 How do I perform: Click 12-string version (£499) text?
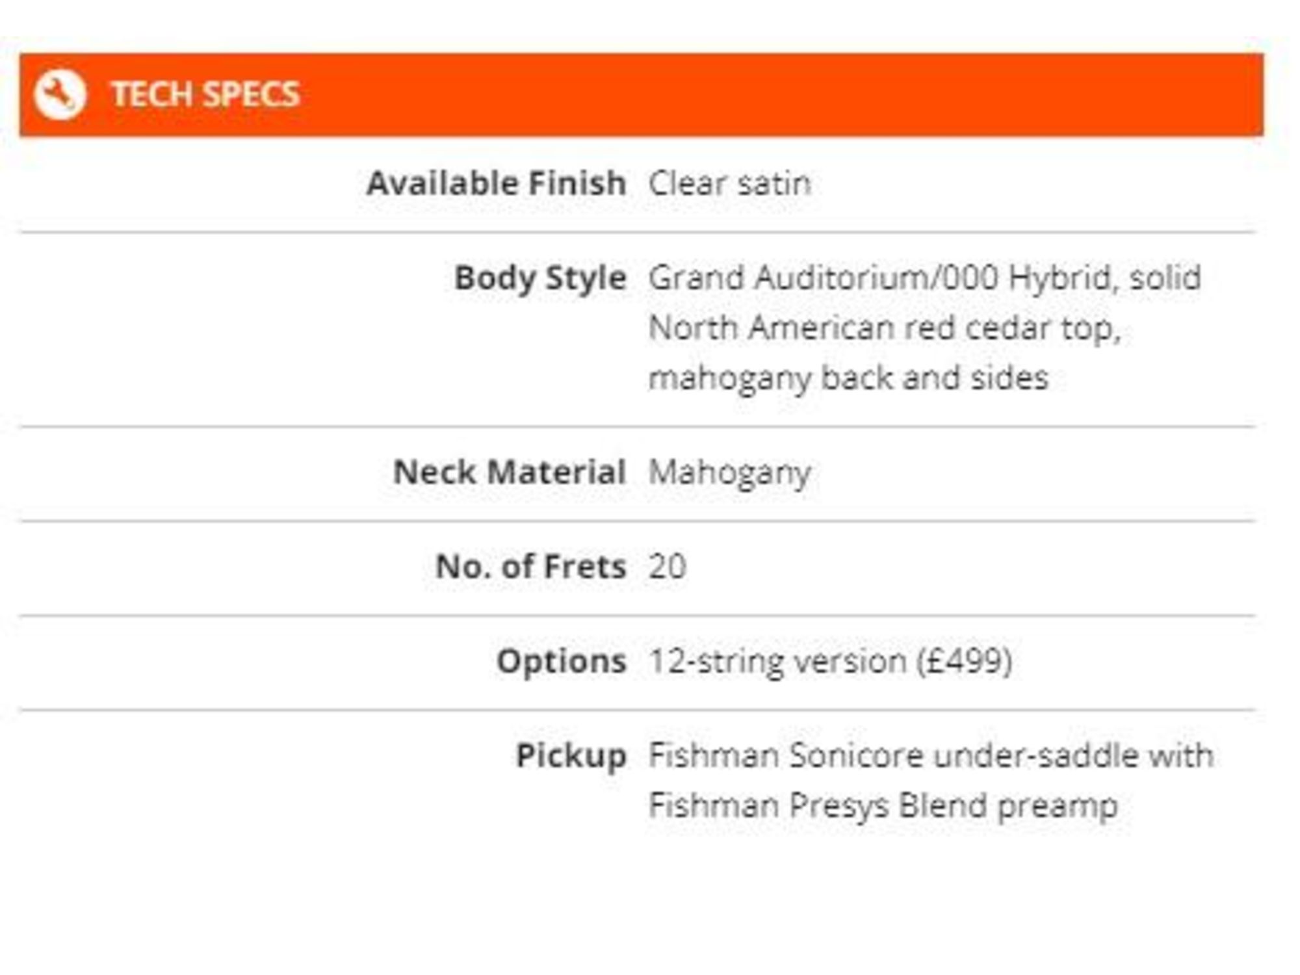tap(831, 662)
